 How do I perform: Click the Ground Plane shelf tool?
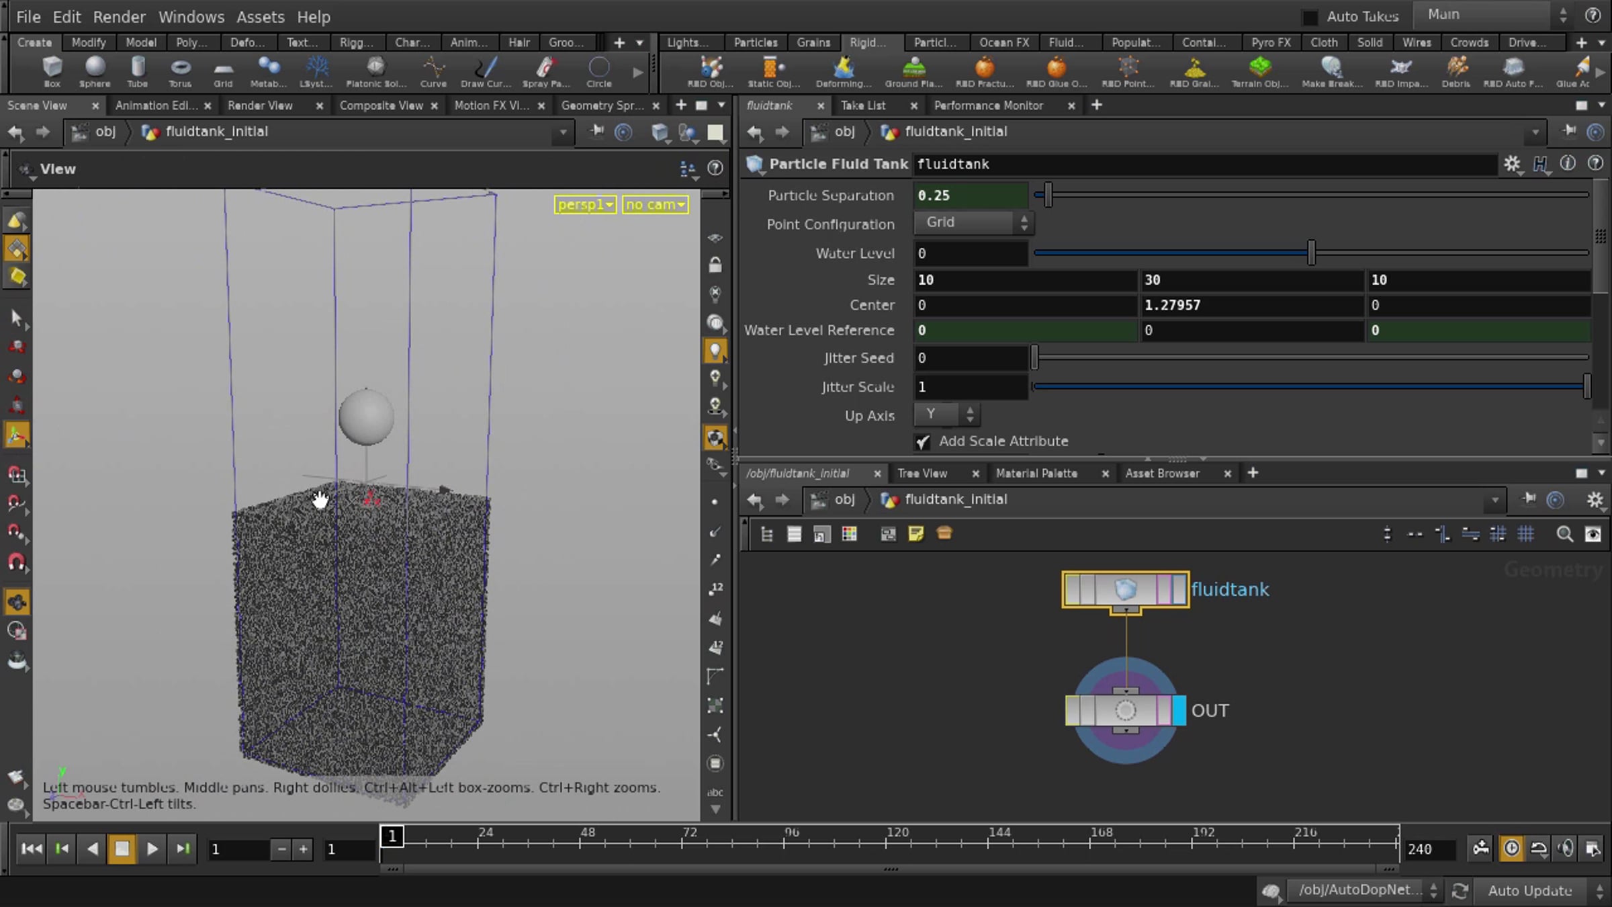click(913, 71)
